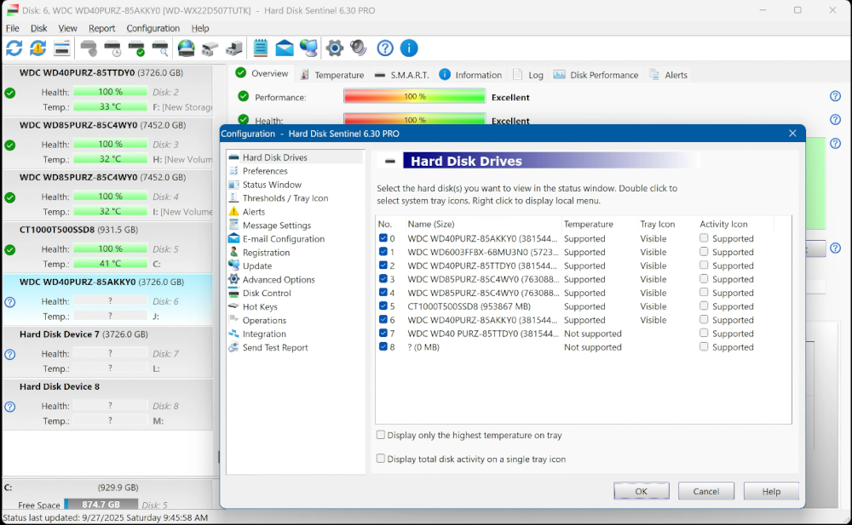Image resolution: width=852 pixels, height=525 pixels.
Task: Uncheck disk 8 '? (0 MB)' checkbox
Action: pos(383,346)
